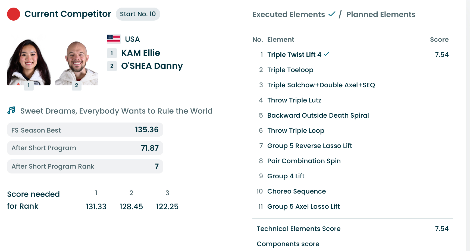Click the Technical Elements Score value 7.54

(442, 229)
